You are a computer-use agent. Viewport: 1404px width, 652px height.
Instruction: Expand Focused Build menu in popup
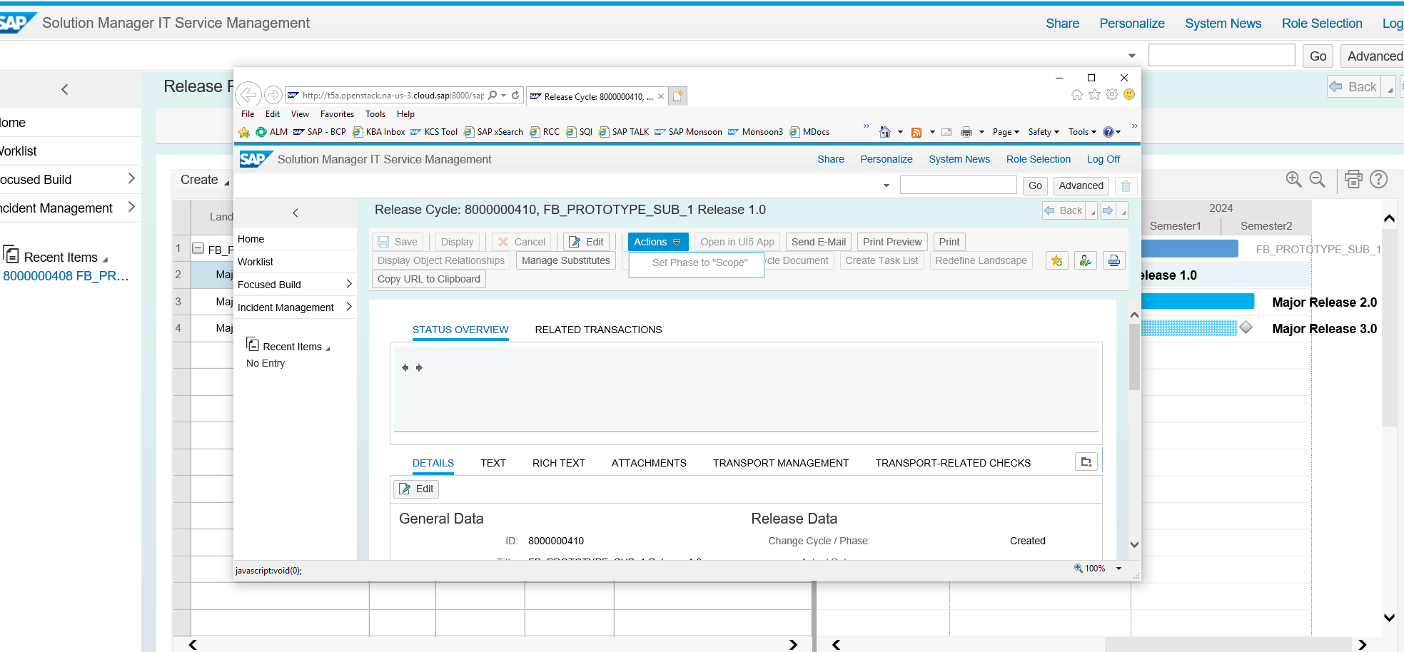[x=348, y=284]
